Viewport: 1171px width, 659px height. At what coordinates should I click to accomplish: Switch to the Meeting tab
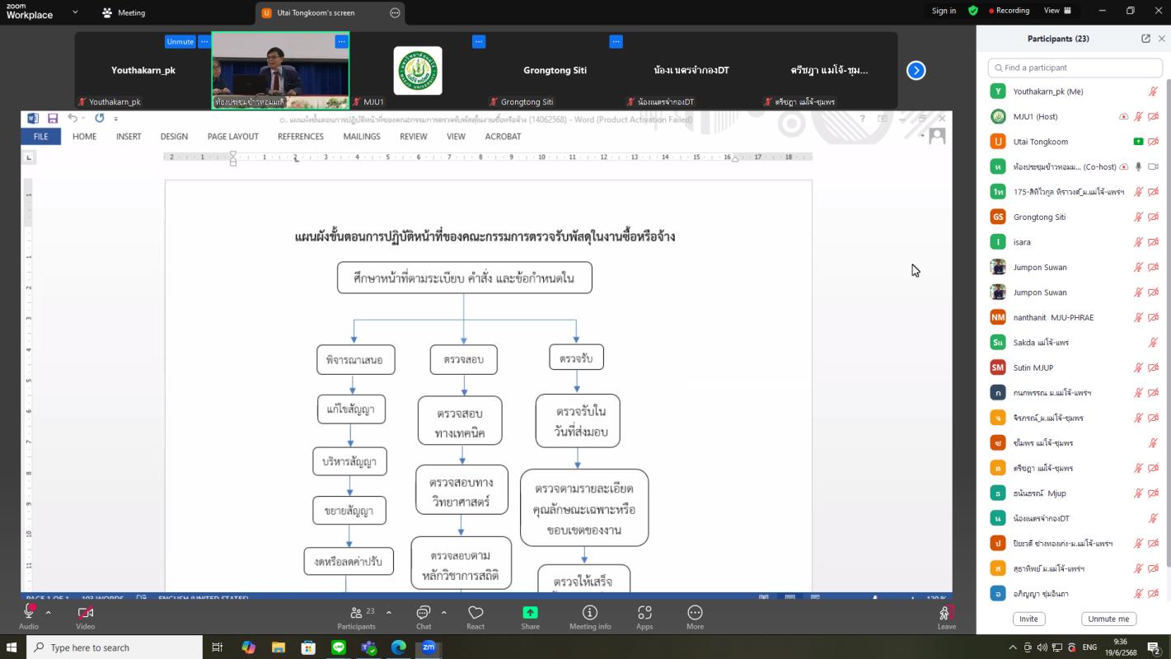click(124, 12)
